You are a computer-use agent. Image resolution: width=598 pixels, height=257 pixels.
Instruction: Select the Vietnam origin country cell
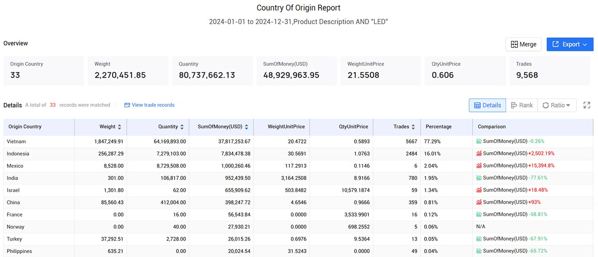39,141
